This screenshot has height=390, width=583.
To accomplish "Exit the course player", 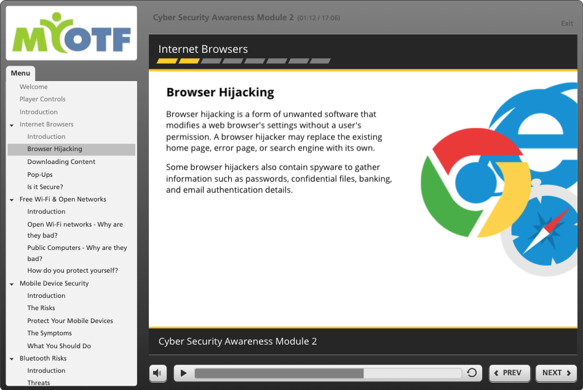I will tap(566, 23).
